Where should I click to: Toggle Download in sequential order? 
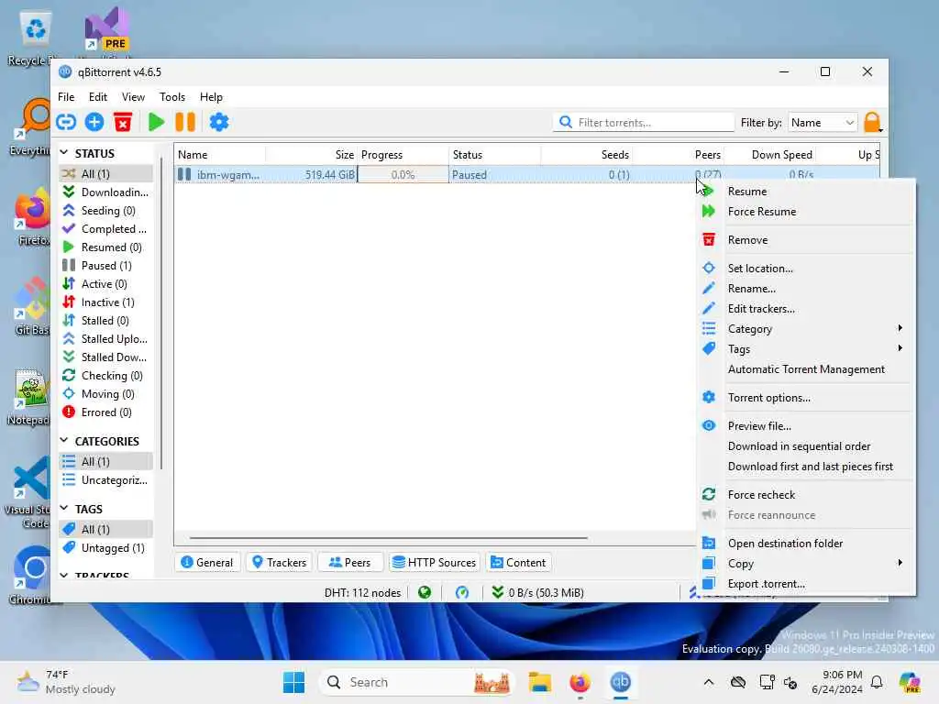click(799, 446)
